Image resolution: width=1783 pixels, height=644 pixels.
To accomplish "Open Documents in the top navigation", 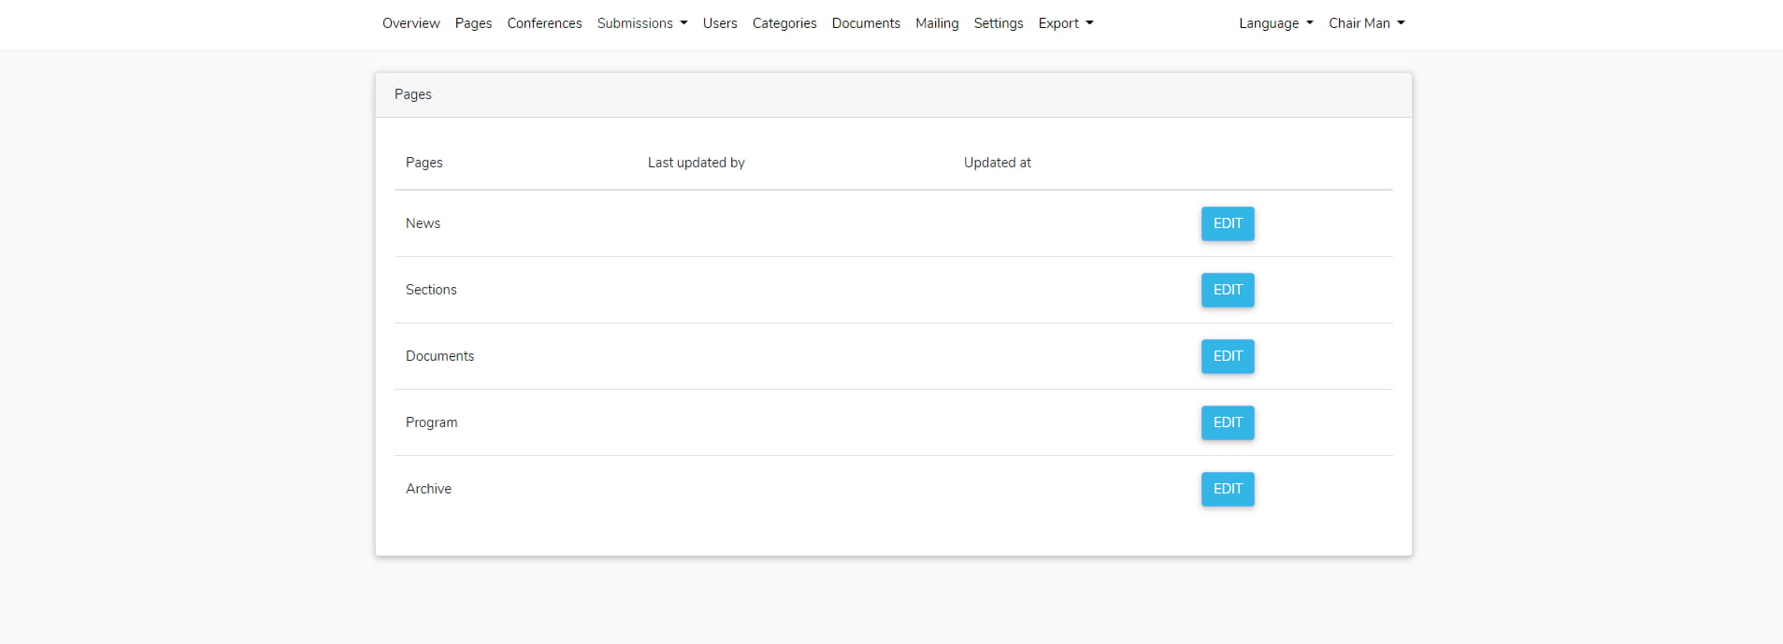I will pos(866,23).
